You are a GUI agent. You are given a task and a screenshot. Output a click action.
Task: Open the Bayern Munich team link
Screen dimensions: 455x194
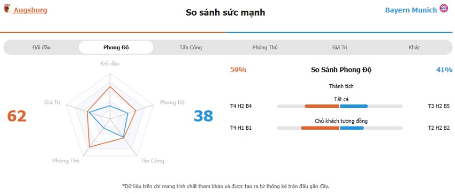tap(411, 10)
